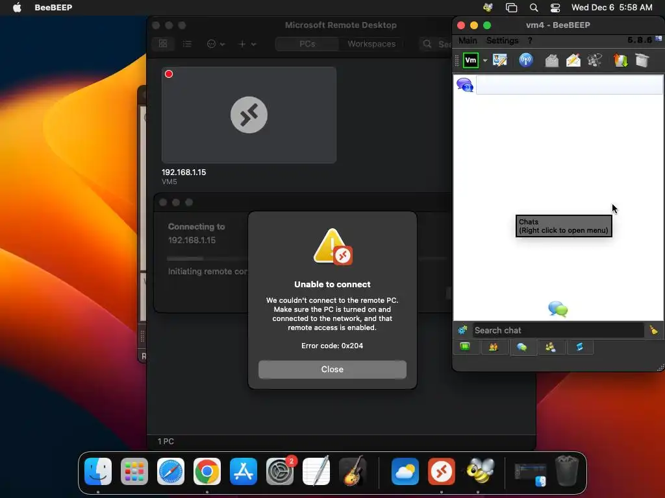
Task: Open Launchpad from the Dock
Action: click(x=134, y=471)
